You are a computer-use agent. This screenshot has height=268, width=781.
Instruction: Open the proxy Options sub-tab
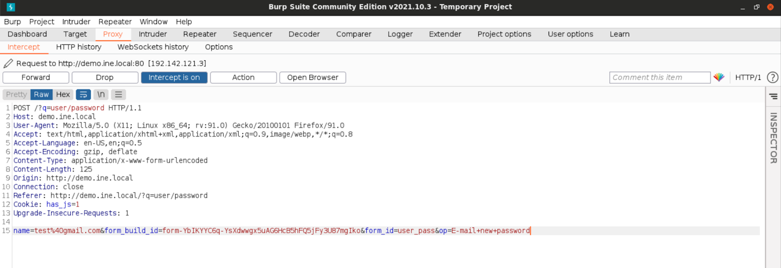point(219,47)
